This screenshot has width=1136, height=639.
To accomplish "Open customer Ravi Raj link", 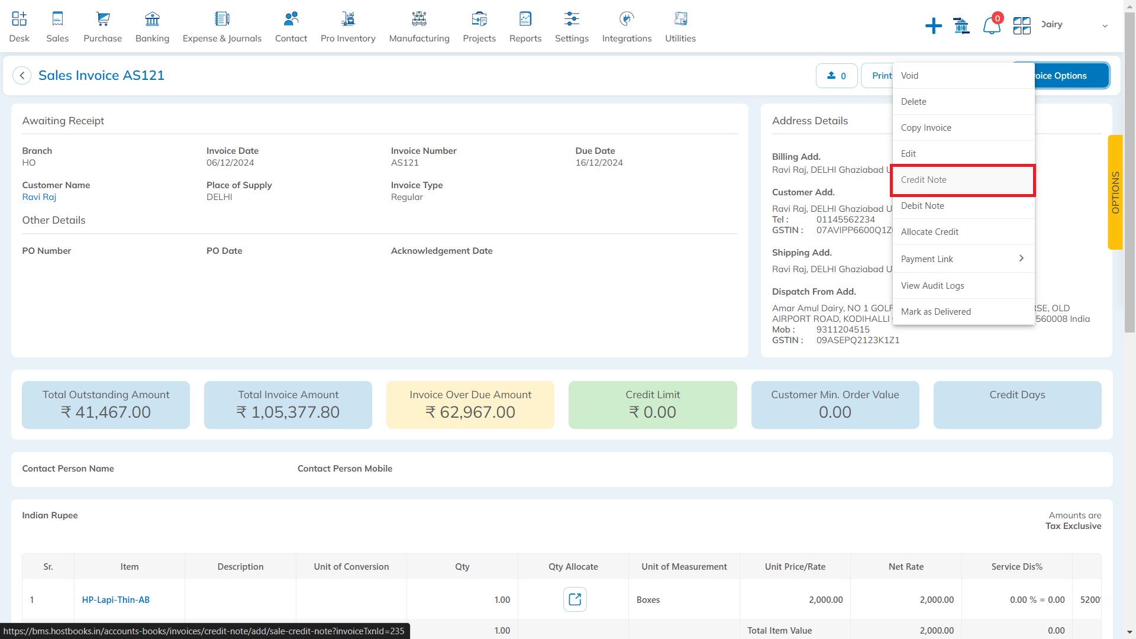I will point(39,197).
